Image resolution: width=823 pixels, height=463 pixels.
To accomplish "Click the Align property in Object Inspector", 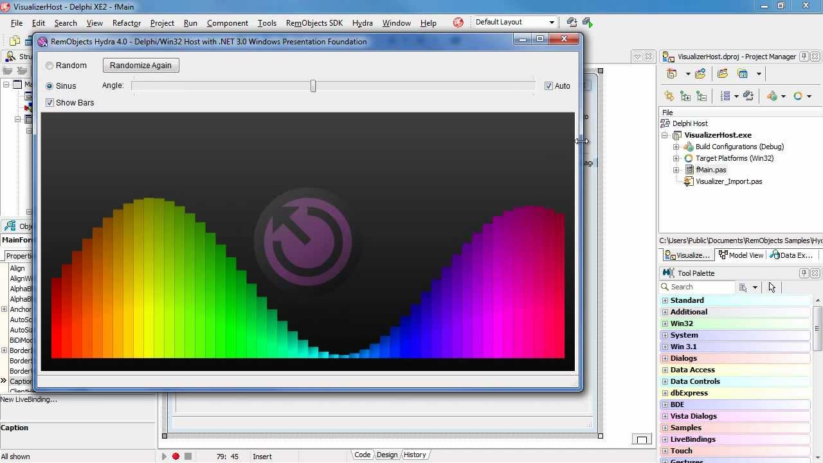I will [17, 269].
